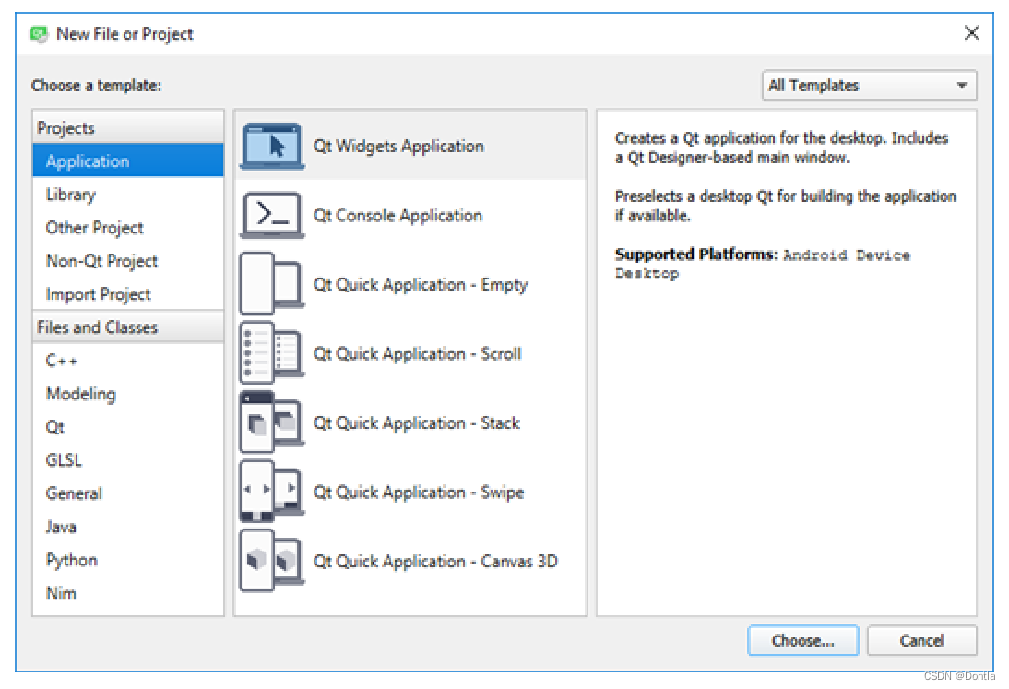Select the Non-Qt Project category
Screen dimensions: 1009x689
click(128, 260)
